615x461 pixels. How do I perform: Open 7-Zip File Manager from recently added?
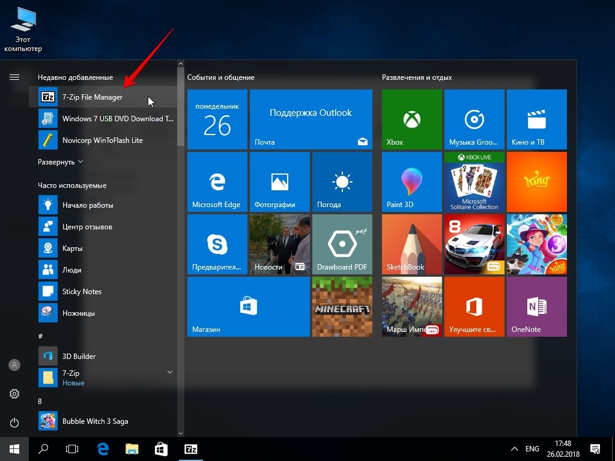click(103, 97)
